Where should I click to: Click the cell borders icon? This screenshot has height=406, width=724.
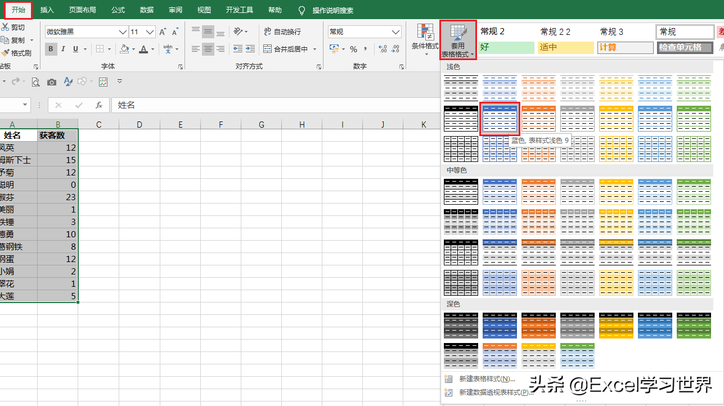tap(100, 49)
